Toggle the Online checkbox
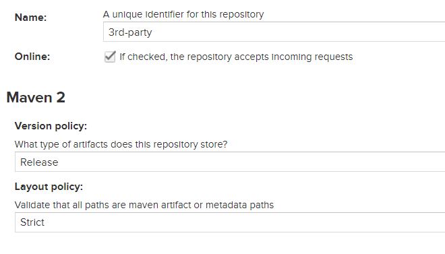445x254 pixels. click(110, 57)
